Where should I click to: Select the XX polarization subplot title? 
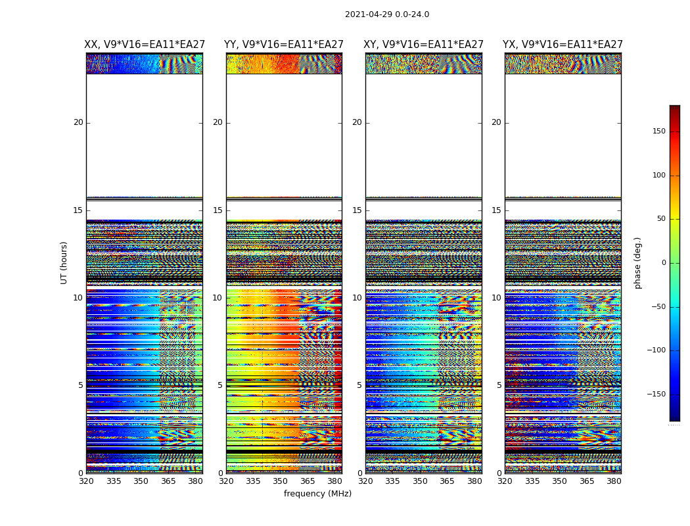tap(145, 45)
